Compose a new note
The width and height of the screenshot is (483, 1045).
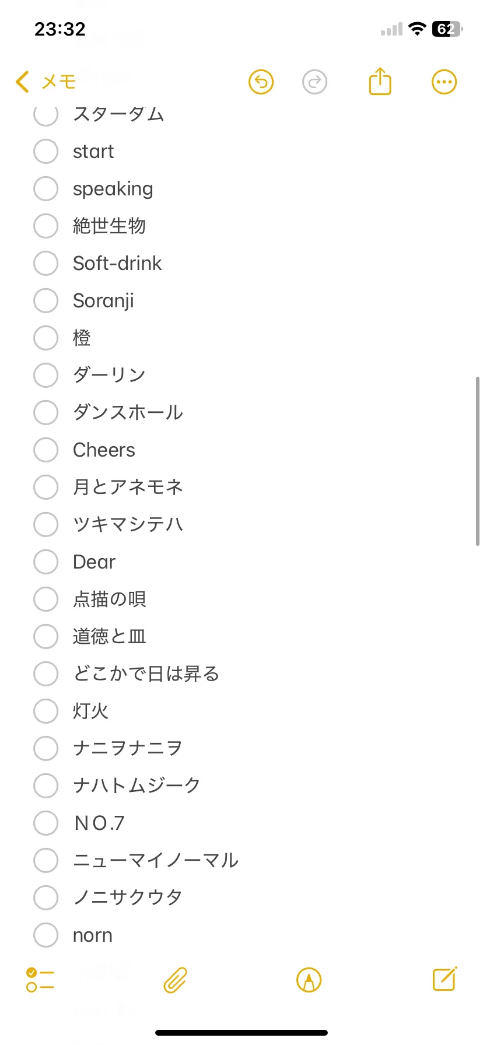click(x=444, y=979)
